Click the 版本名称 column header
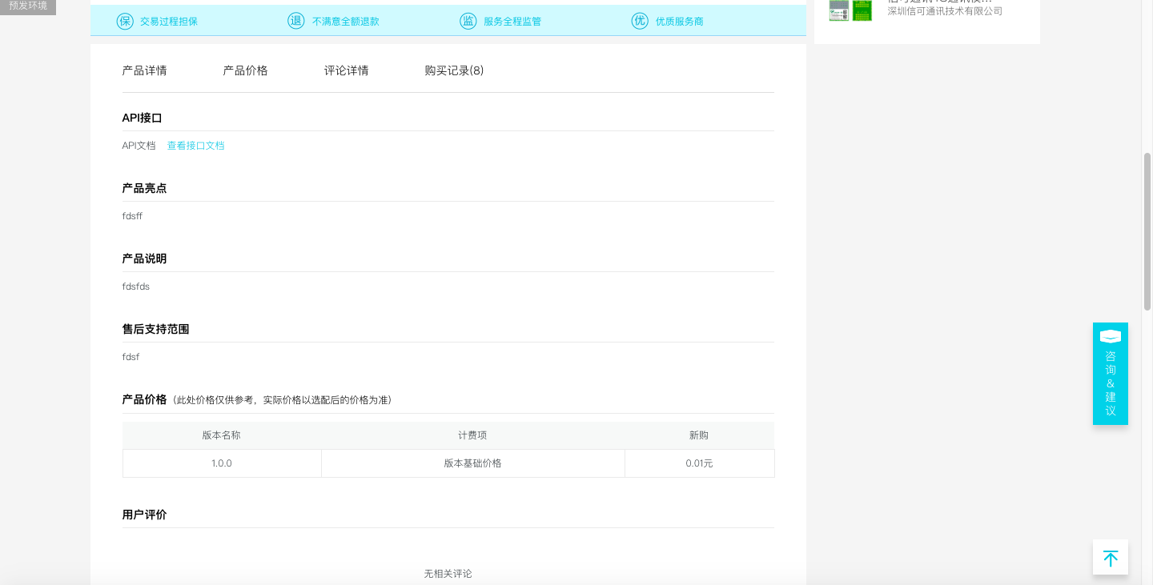1153x585 pixels. coord(222,435)
